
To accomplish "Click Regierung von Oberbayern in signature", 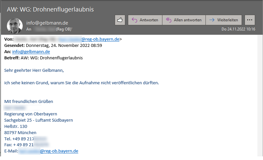I will coord(31,114).
